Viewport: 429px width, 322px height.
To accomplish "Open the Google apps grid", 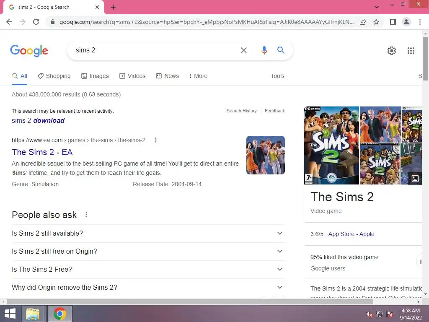I will coord(411,51).
